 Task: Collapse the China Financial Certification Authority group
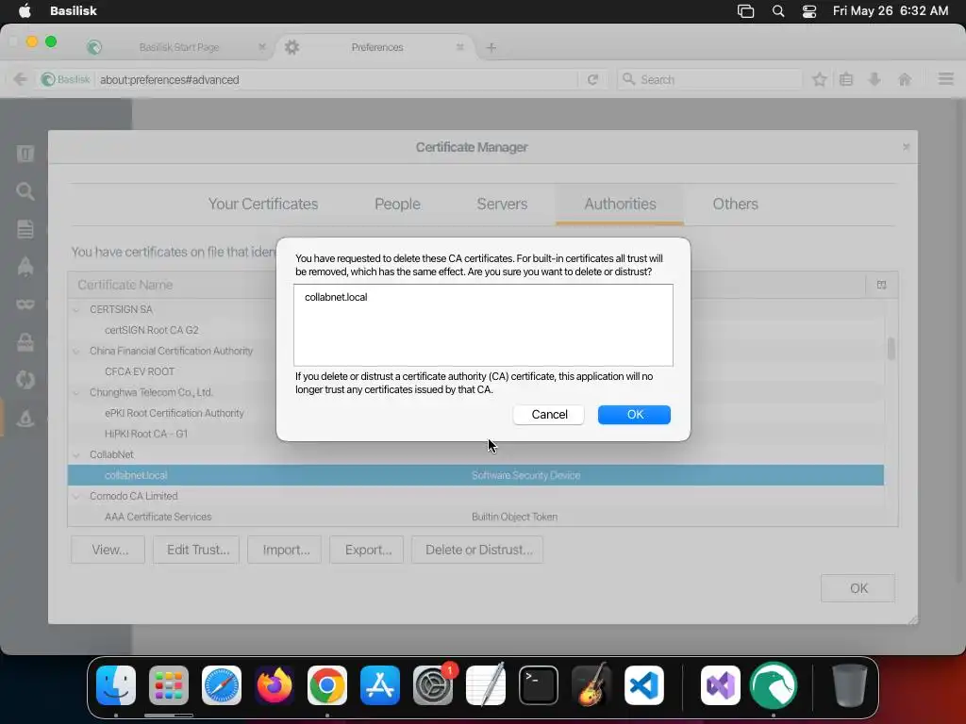pos(76,351)
